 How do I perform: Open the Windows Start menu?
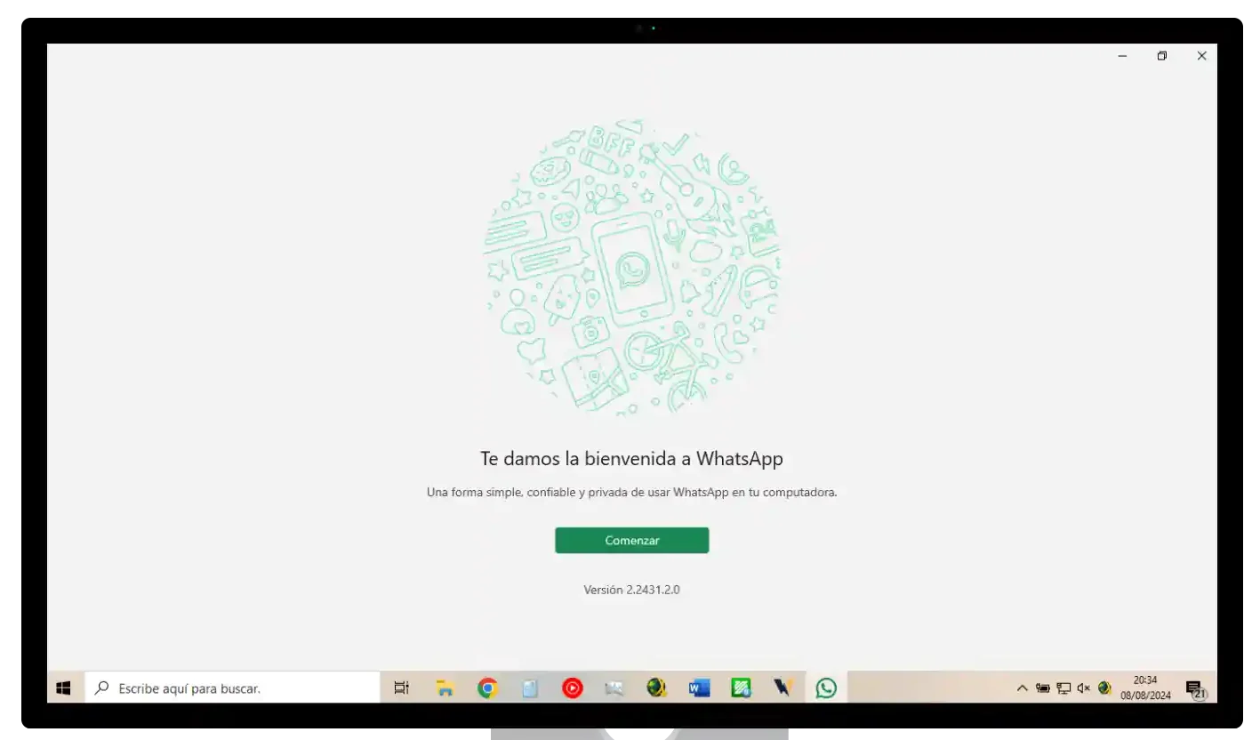[63, 688]
